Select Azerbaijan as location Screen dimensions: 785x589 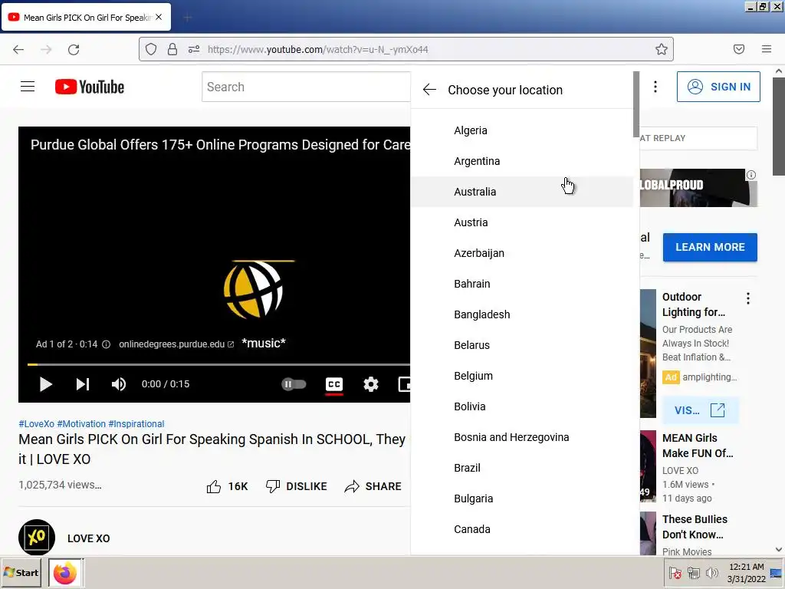pos(521,253)
